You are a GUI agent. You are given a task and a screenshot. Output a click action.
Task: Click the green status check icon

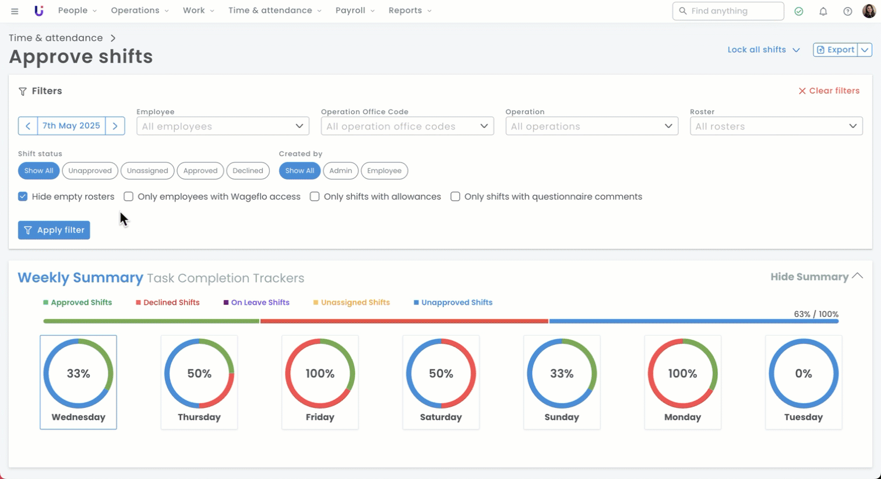pyautogui.click(x=799, y=11)
